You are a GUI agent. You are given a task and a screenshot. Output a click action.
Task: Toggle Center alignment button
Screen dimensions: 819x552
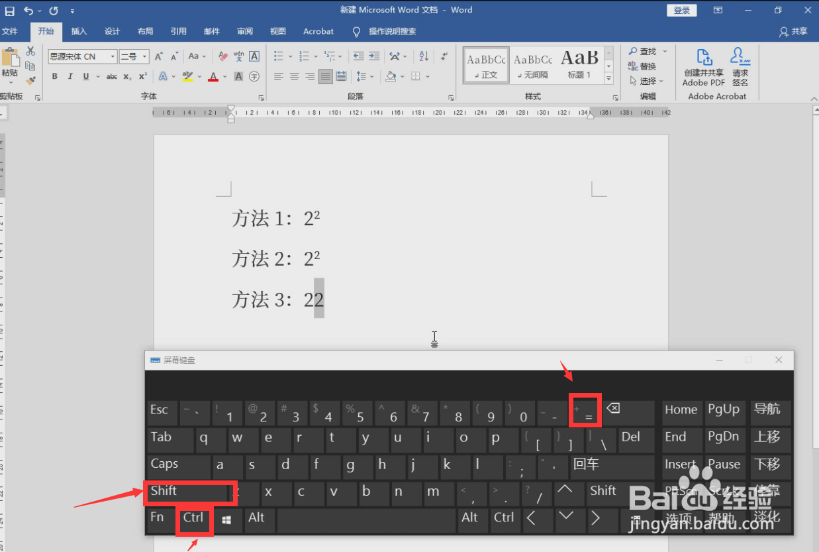294,77
